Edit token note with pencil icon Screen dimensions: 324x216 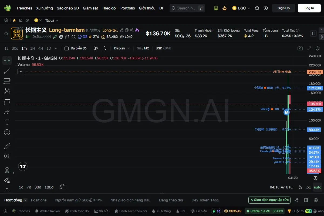click(x=122, y=30)
